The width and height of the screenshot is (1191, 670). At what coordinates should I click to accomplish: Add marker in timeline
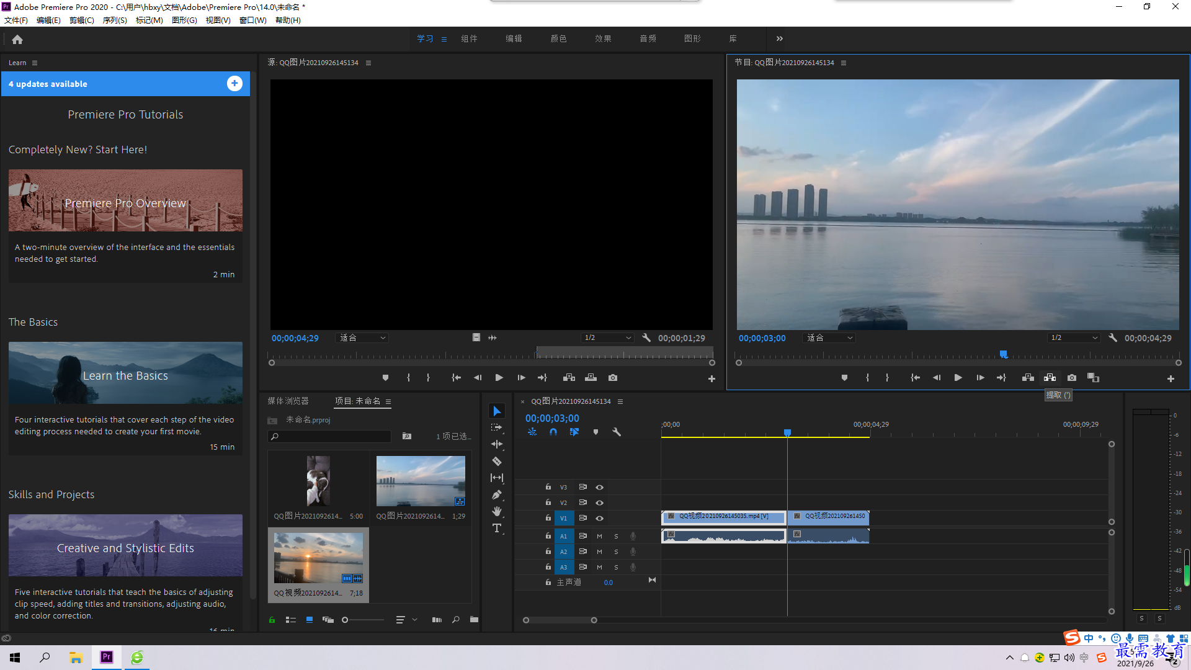(x=595, y=432)
